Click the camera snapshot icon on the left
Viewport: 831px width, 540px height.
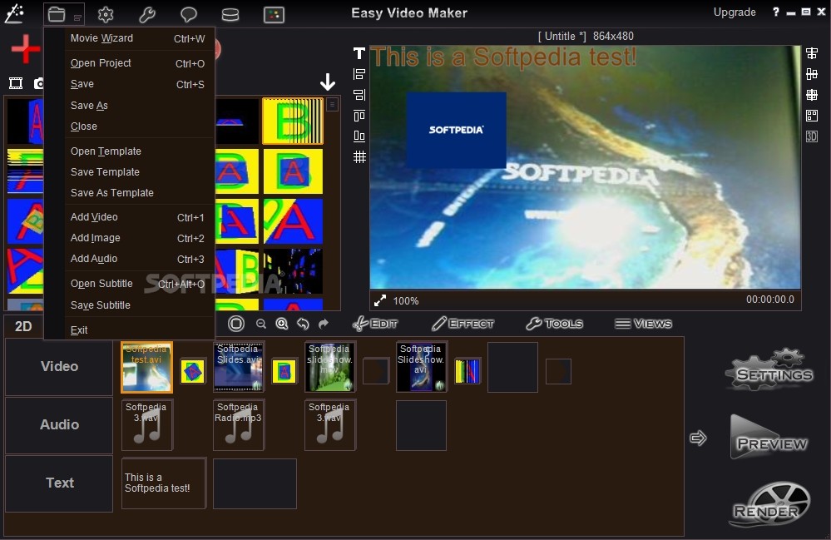[x=39, y=83]
